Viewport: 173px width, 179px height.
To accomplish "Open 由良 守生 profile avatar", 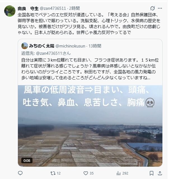I will (10, 11).
